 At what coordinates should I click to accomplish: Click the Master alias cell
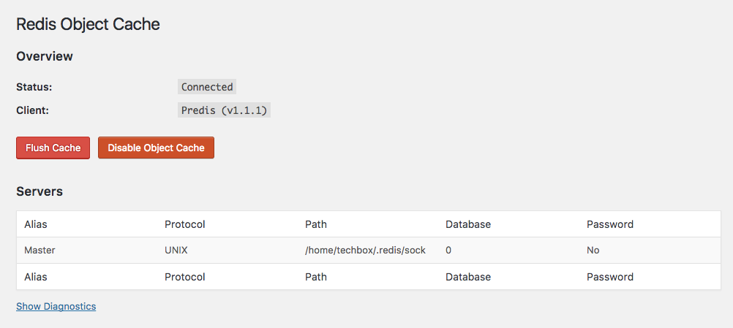click(x=40, y=250)
